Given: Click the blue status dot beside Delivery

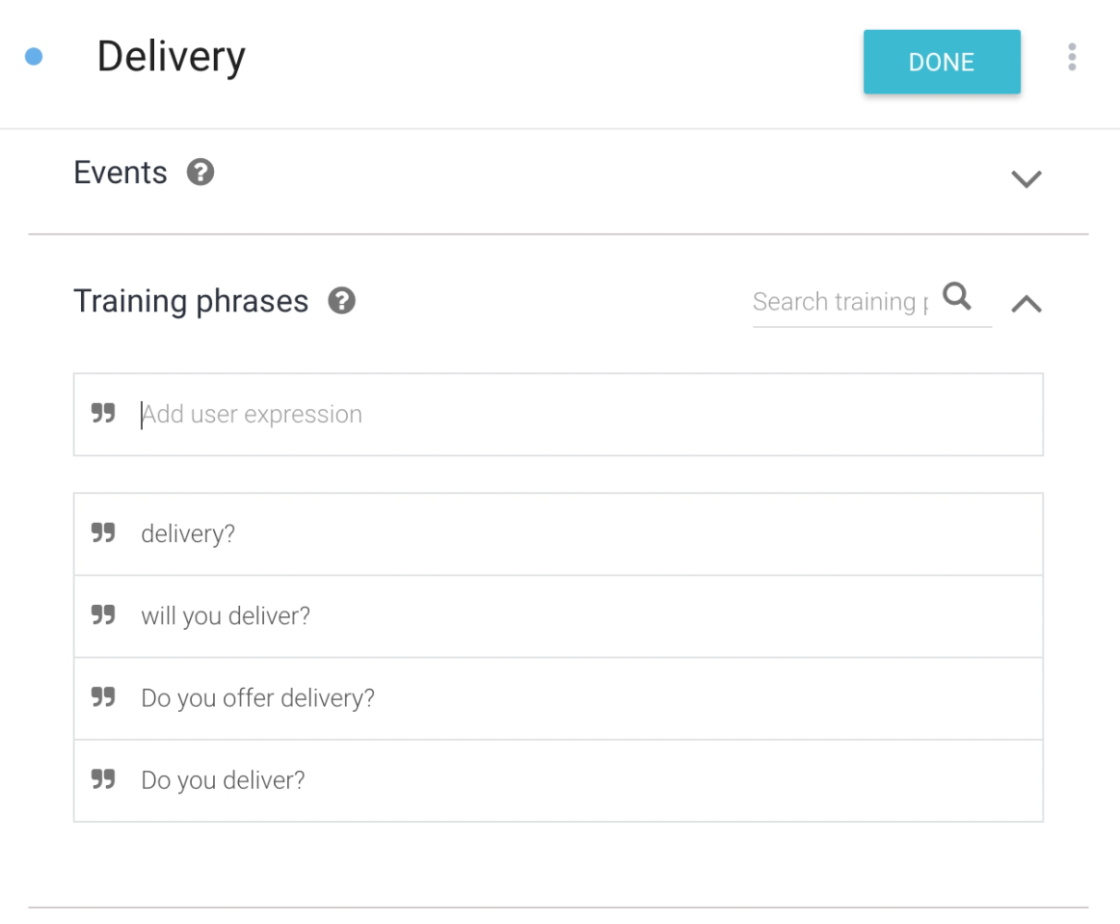Looking at the screenshot, I should coord(34,57).
